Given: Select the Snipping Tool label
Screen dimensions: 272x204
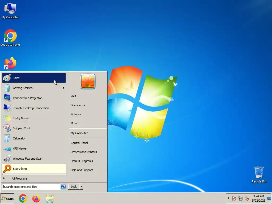Looking at the screenshot, I should coord(21,128).
